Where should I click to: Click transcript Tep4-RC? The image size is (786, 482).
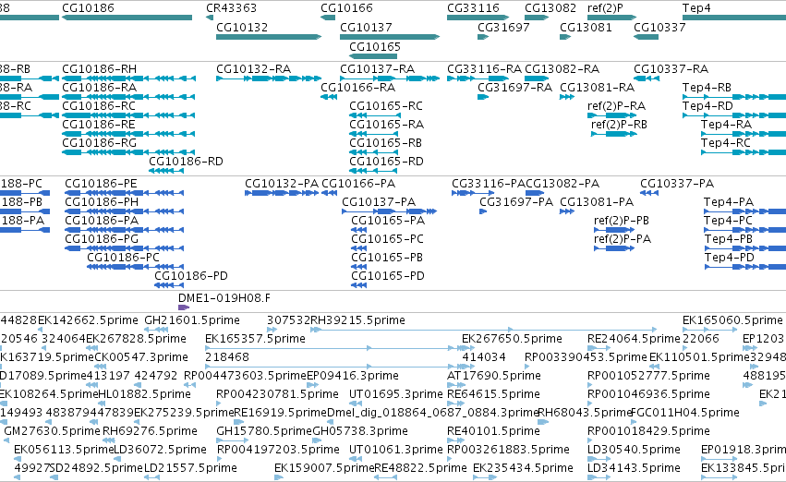744,152
